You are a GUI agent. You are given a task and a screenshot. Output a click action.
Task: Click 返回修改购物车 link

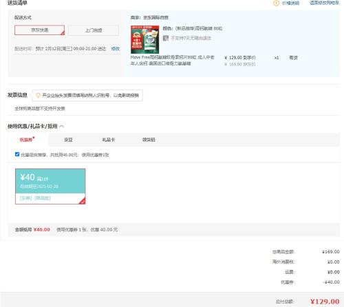(x=324, y=3)
